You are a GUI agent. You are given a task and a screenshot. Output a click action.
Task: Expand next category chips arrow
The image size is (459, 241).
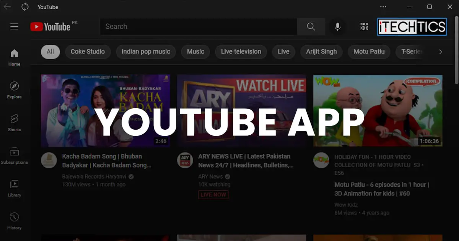(x=440, y=52)
